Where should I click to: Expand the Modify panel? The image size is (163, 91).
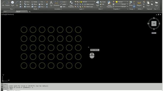coord(36,9)
